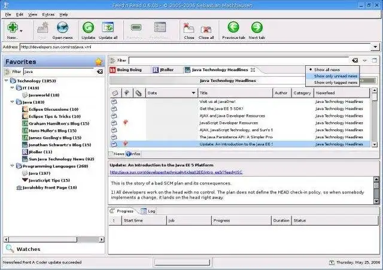Switch to the Boing Boing tab

[126, 70]
